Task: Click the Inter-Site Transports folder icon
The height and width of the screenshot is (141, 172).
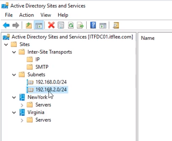Action: click(22, 52)
